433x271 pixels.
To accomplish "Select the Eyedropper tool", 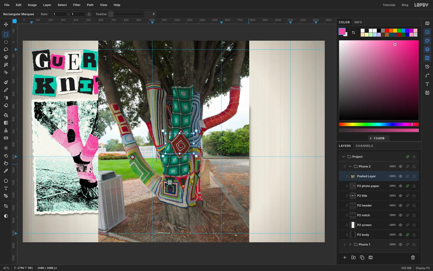I will click(6, 171).
